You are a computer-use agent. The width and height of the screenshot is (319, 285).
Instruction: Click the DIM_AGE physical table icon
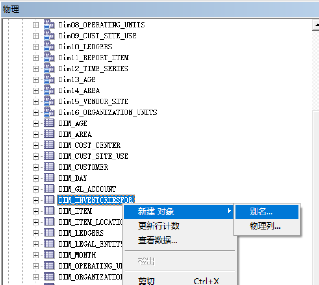pos(49,123)
